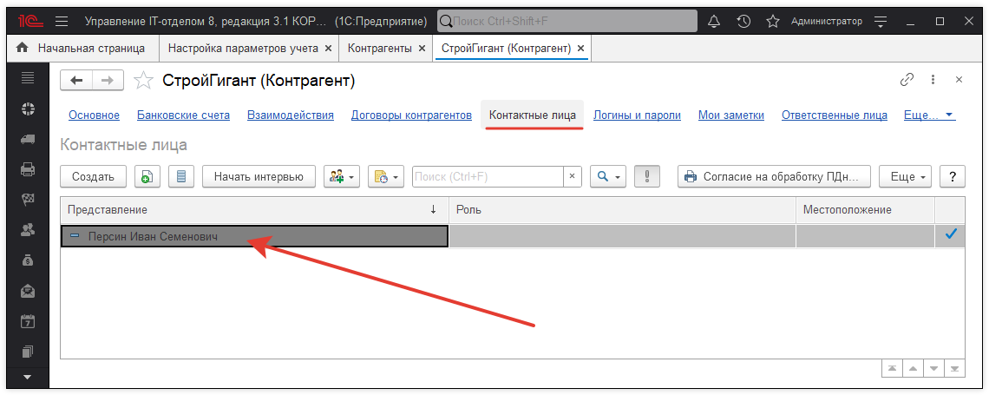Click the notifications bell icon

tap(714, 21)
